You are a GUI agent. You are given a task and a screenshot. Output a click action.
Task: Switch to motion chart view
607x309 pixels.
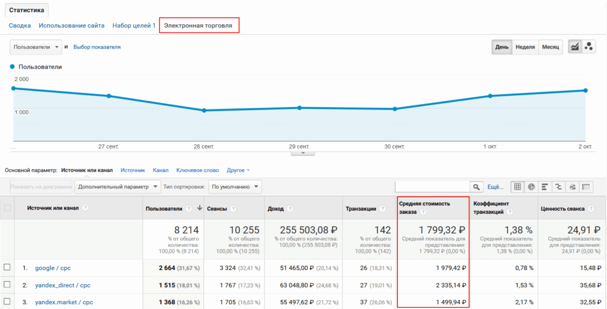589,47
